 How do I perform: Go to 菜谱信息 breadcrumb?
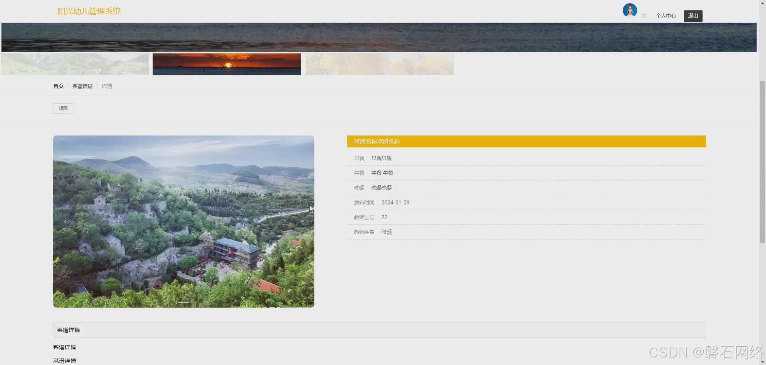83,86
